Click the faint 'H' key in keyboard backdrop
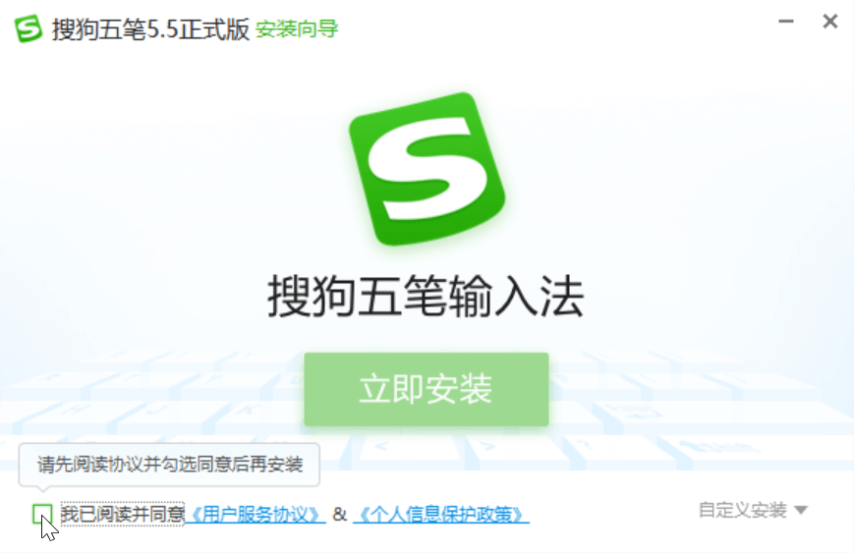 (x=78, y=409)
